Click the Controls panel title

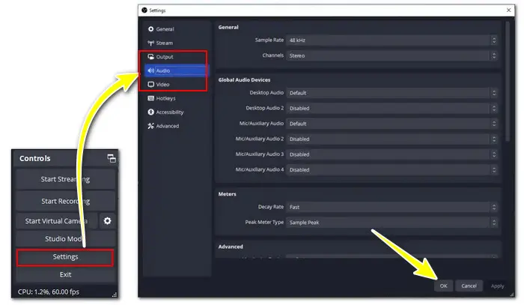coord(34,159)
